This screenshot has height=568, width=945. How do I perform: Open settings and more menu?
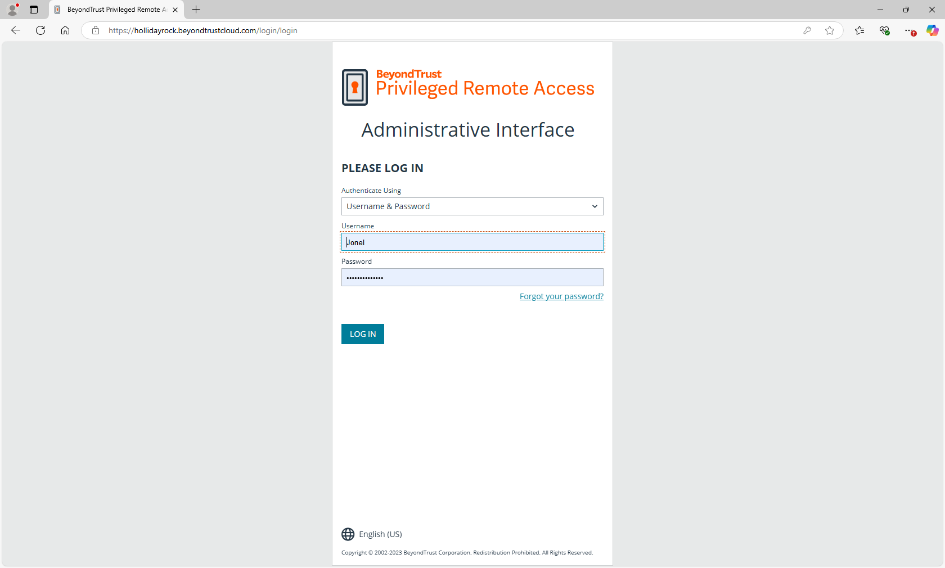tap(909, 30)
